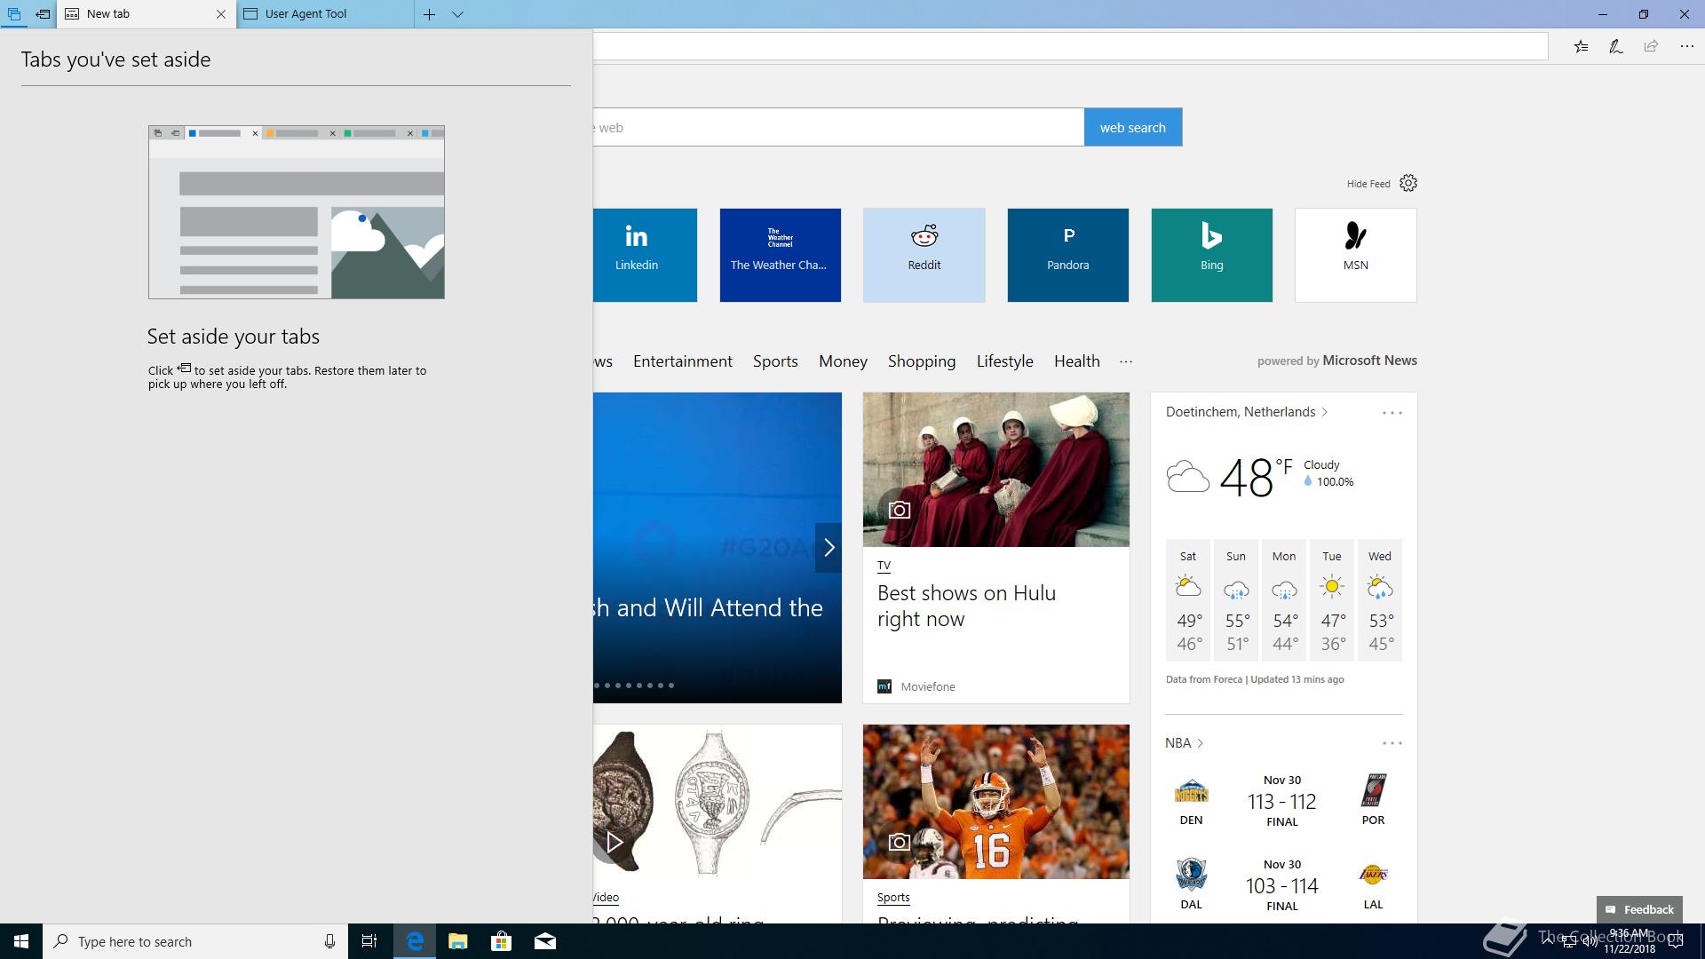
Task: Select the Entertainment news category
Action: pyautogui.click(x=682, y=361)
